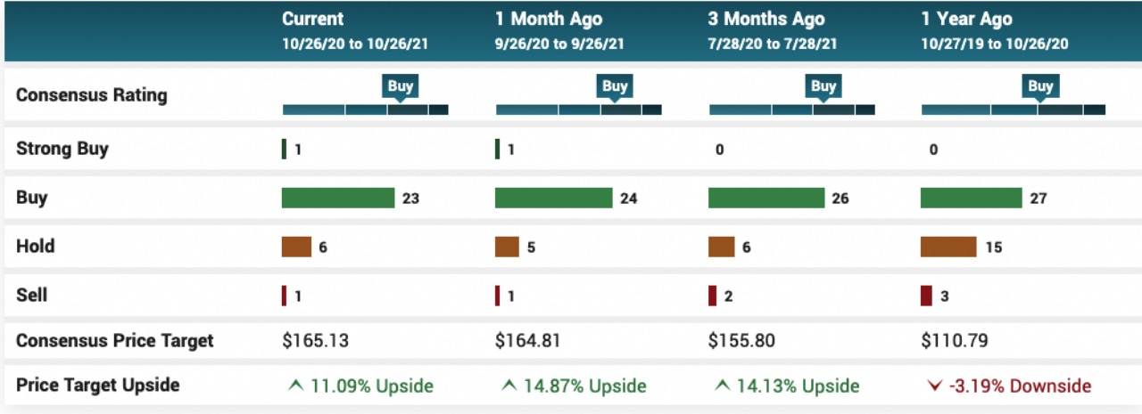This screenshot has height=414, width=1142.
Task: Click the 1 Month Ago Buy rating marker
Action: 614,86
